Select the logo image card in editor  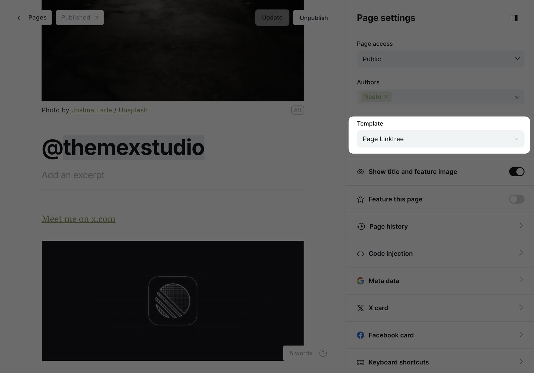coord(173,301)
